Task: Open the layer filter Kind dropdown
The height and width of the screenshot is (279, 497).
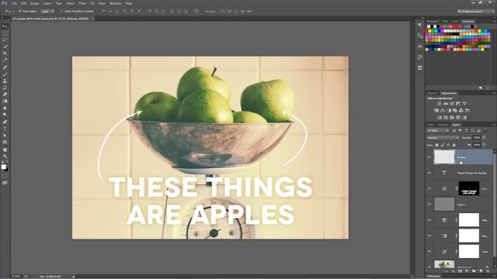Action: (x=438, y=130)
